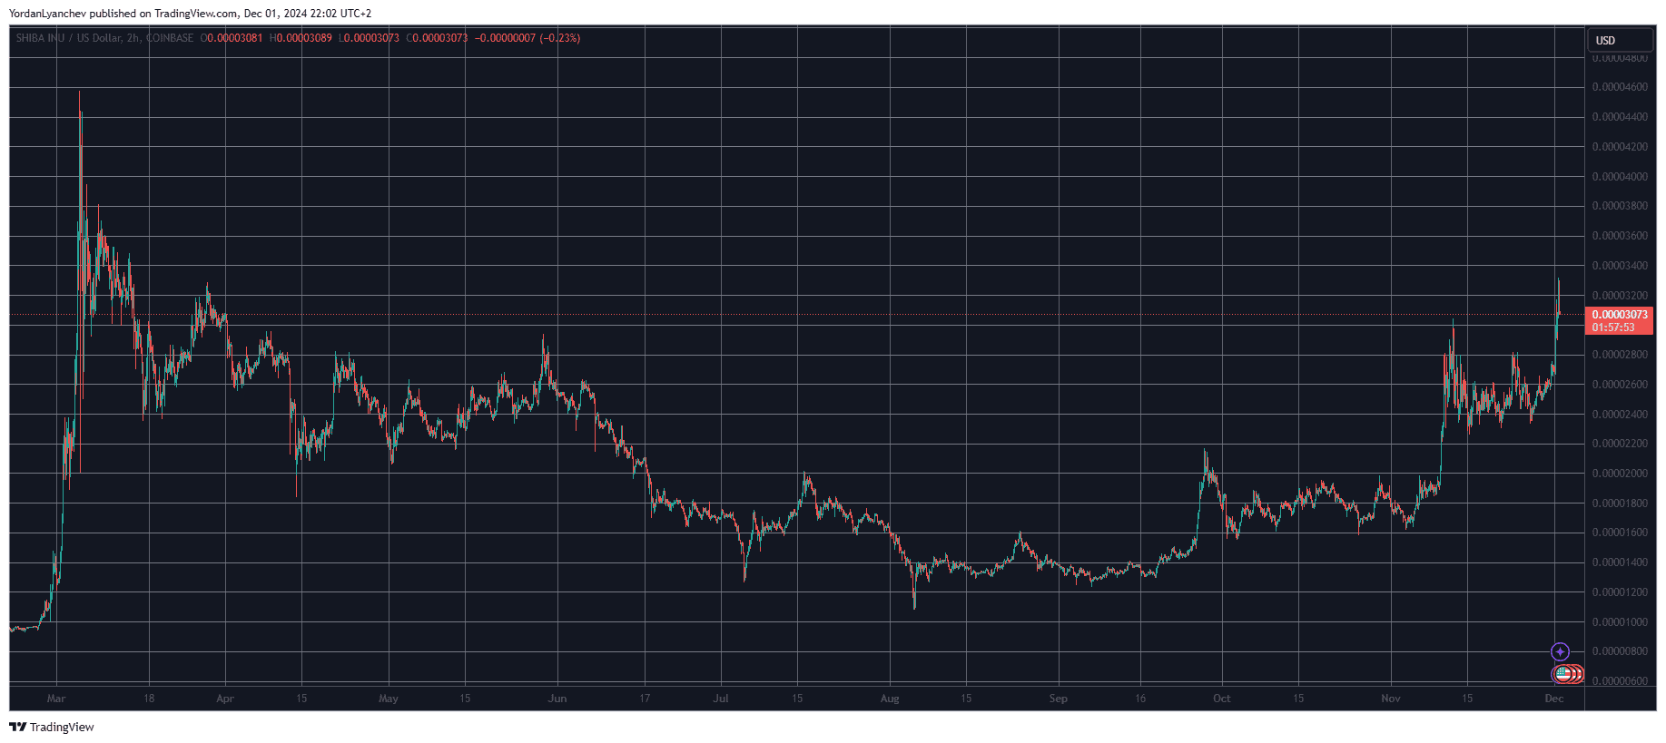
Task: Click price axis label 0.00000800
Action: click(1620, 651)
